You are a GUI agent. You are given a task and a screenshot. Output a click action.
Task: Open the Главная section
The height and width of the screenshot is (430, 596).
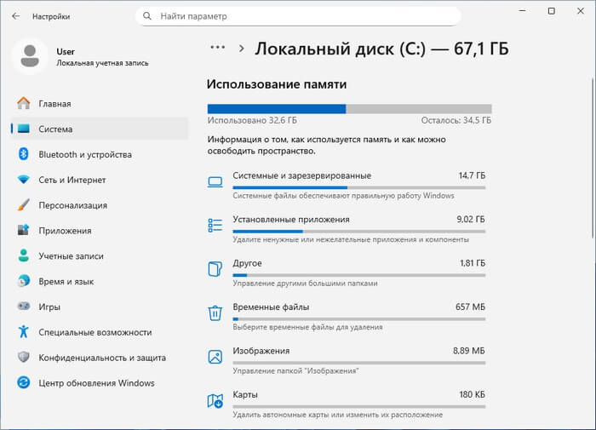pyautogui.click(x=54, y=104)
